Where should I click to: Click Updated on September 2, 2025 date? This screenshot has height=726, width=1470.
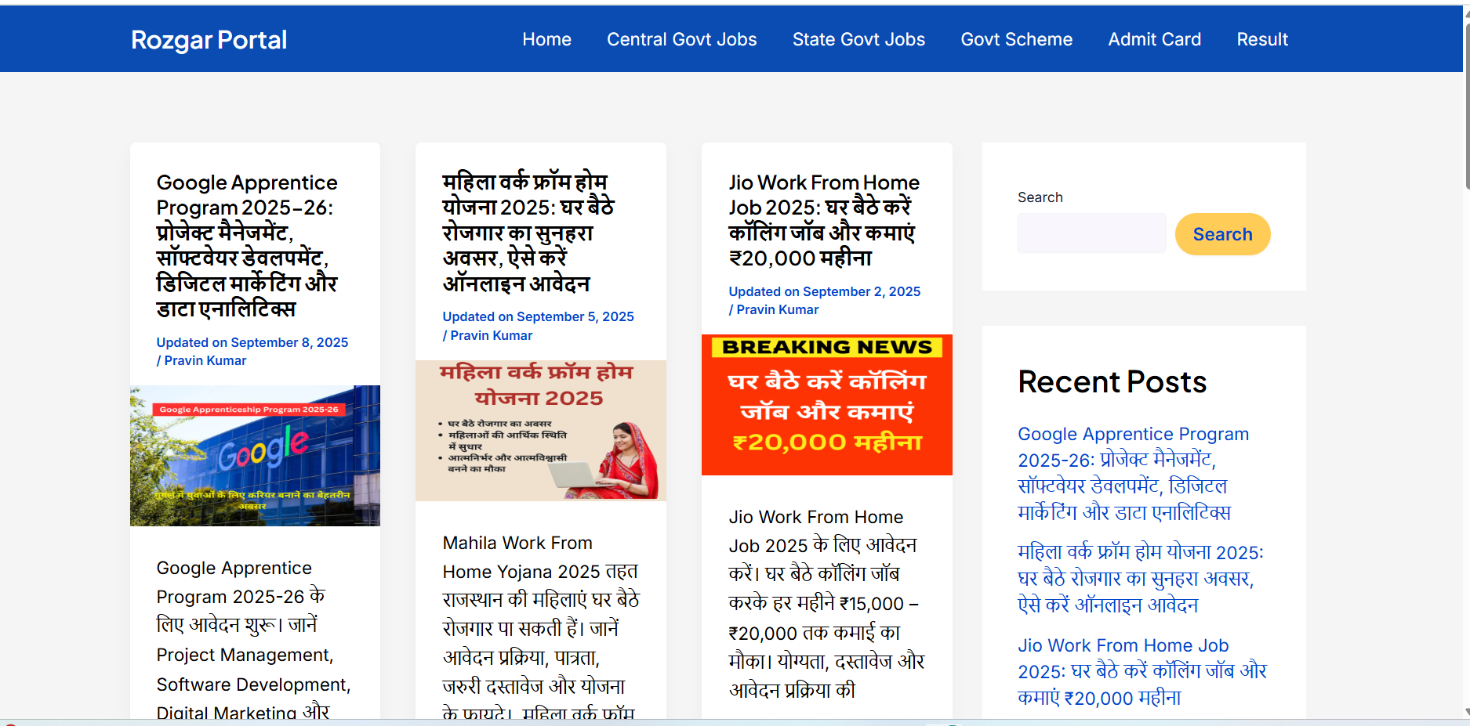click(x=825, y=291)
